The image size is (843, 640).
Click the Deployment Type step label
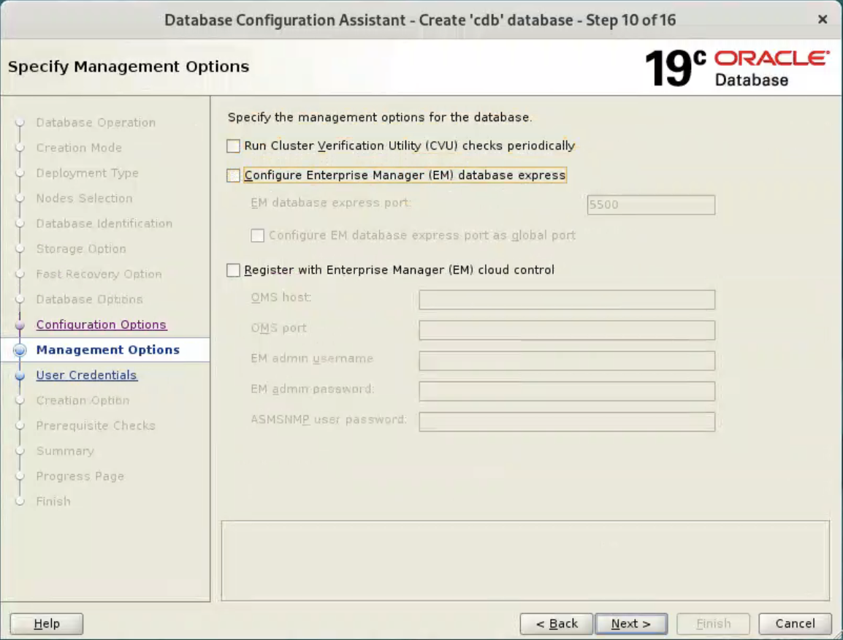[88, 173]
